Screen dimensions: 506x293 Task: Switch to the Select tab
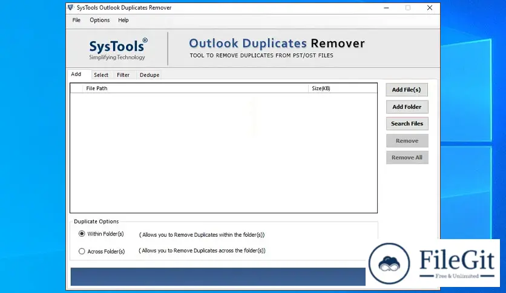pos(101,75)
